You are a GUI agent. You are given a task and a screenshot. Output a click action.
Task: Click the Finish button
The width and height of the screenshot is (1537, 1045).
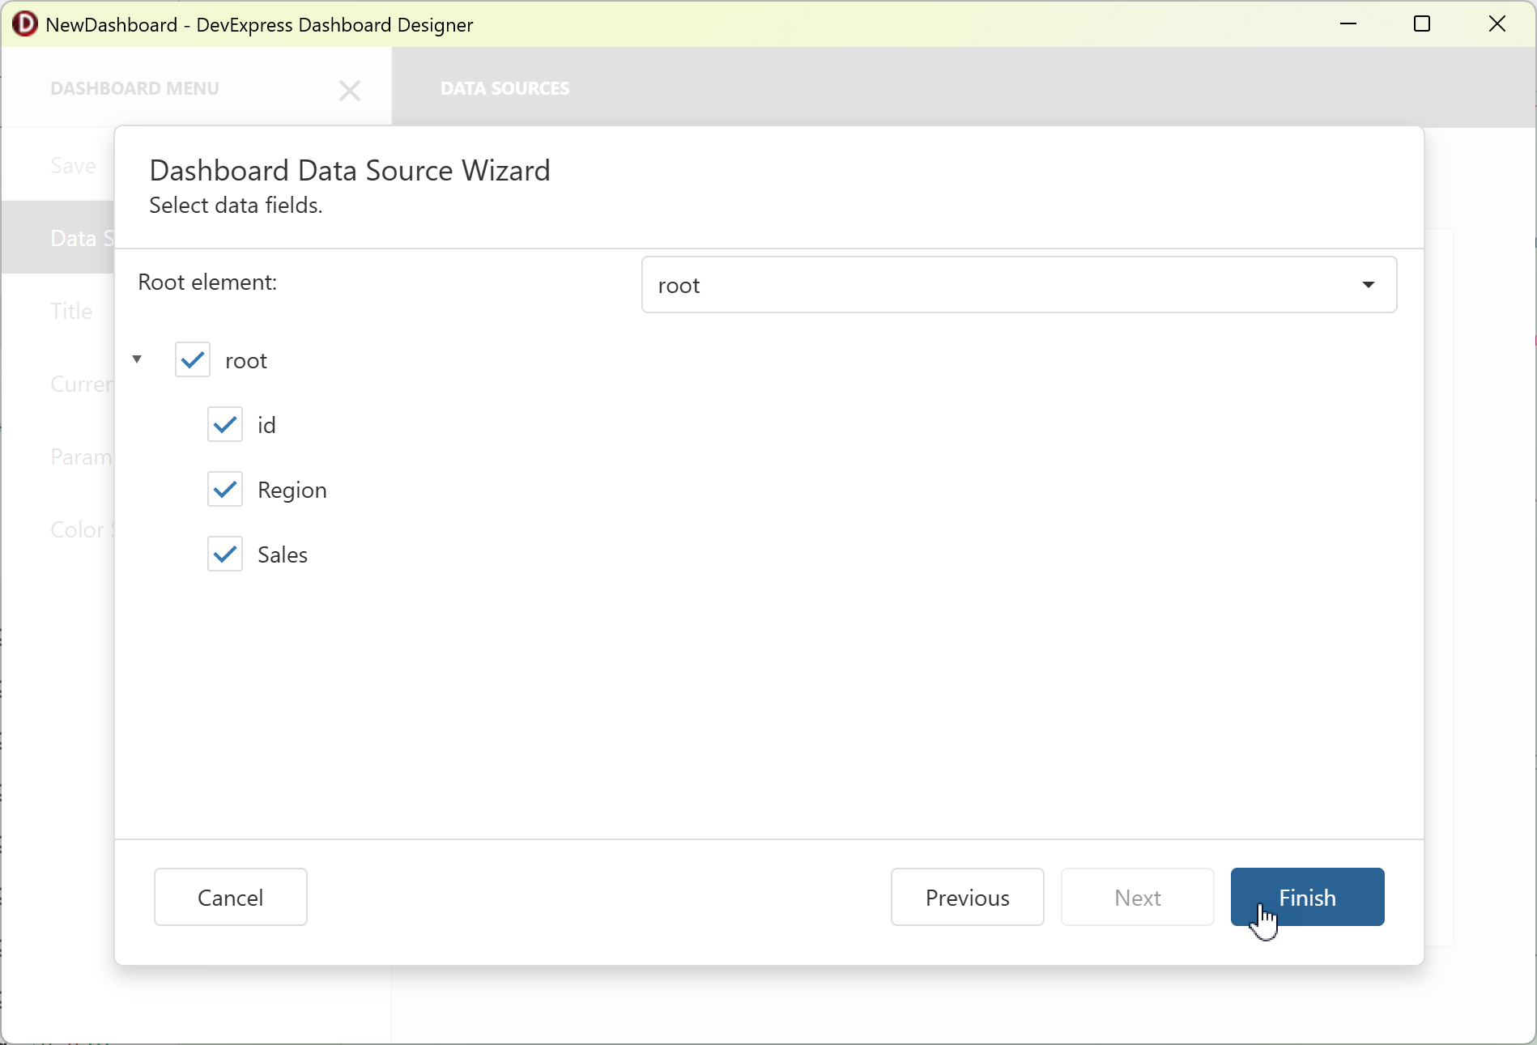pyautogui.click(x=1307, y=897)
